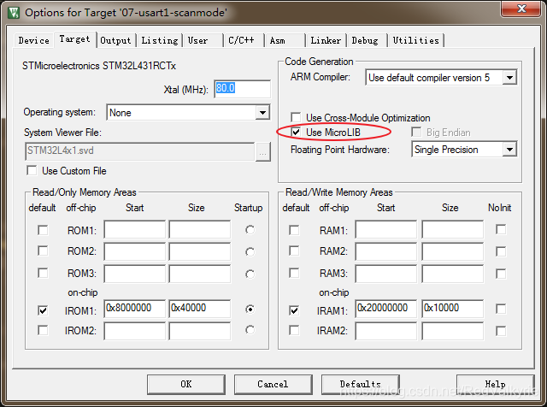Edit IRAM1 Start address 0x20000000
This screenshot has width=547, height=407.
[x=386, y=309]
